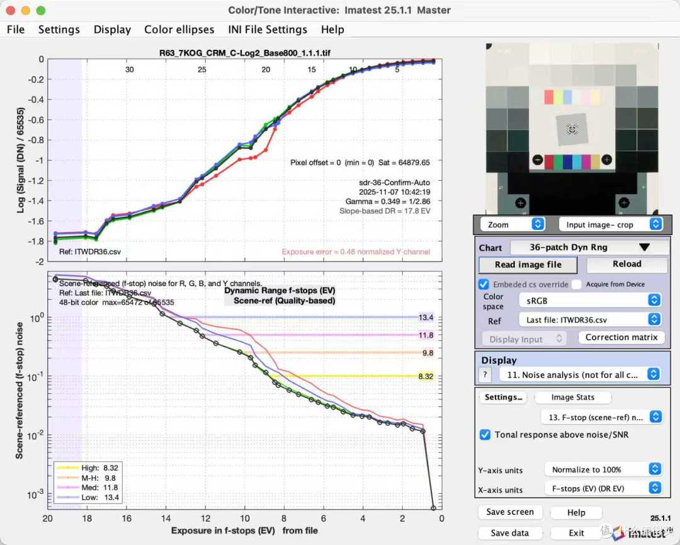The width and height of the screenshot is (680, 545).
Task: Click the Read image file button
Action: point(528,265)
